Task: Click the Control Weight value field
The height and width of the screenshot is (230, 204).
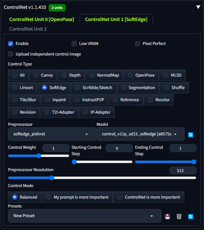Action: coord(56,148)
